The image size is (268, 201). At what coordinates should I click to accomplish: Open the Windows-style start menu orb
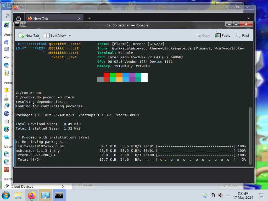point(6,195)
